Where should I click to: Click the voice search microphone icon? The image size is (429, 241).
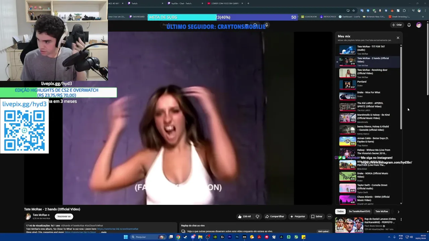point(266,25)
